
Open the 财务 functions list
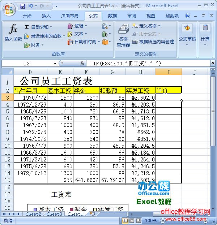click(34, 45)
